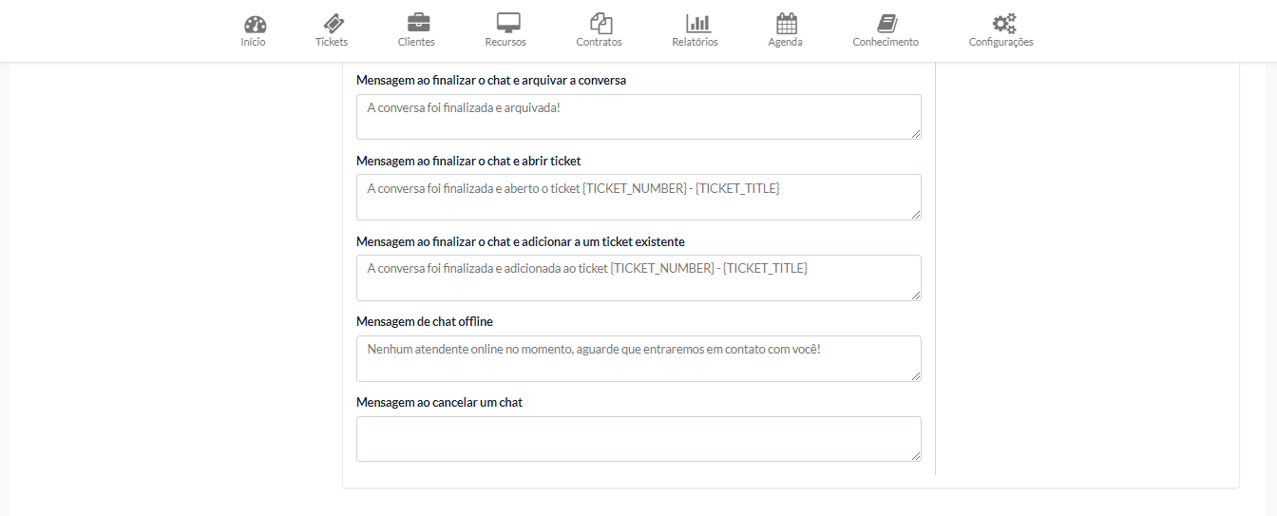This screenshot has height=516, width=1277.
Task: Focus the empty cancel chat message field
Action: [x=638, y=439]
